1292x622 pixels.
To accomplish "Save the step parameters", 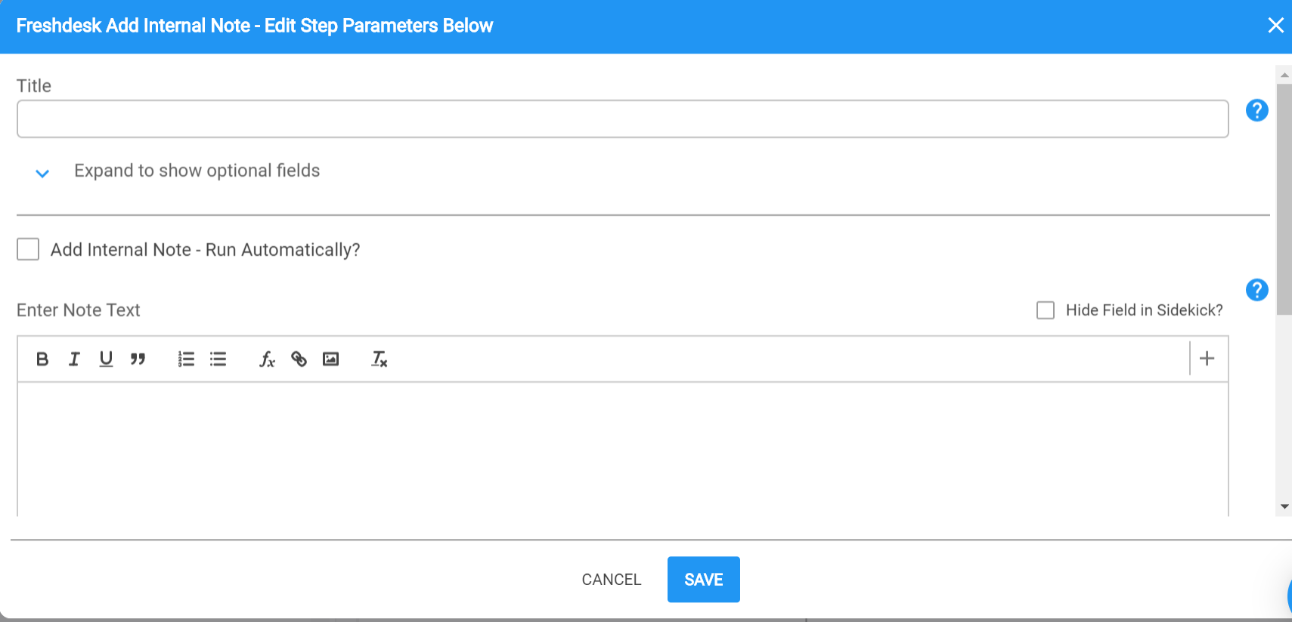I will pos(703,580).
